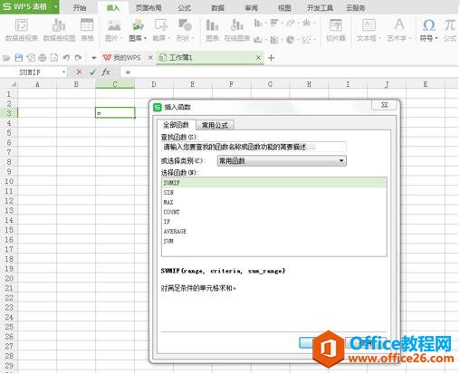The image size is (460, 374).
Task: Expand the Name Box SUMIF dropdown arrow
Action: pos(63,72)
